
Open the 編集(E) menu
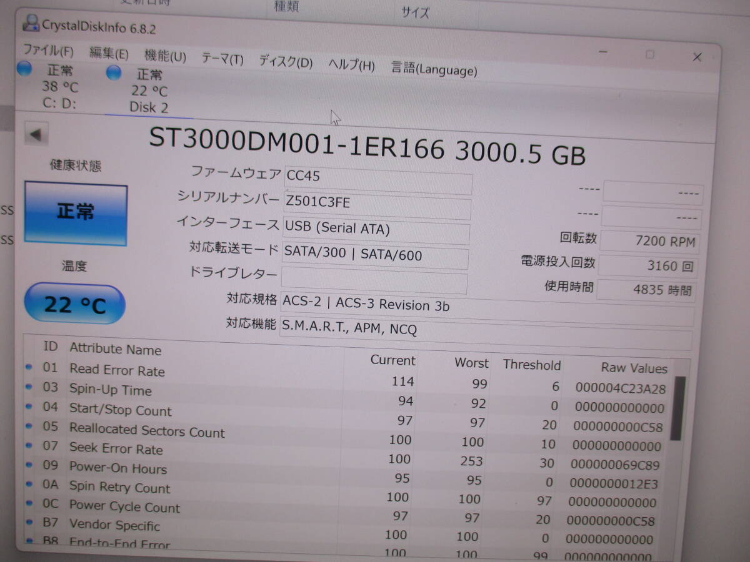(109, 54)
